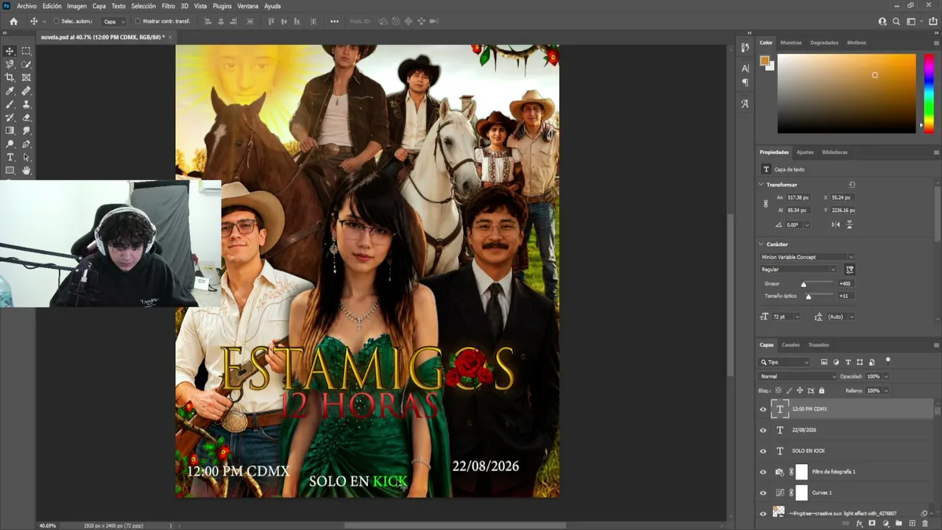
Task: Go to the Home screen icon
Action: click(x=13, y=21)
